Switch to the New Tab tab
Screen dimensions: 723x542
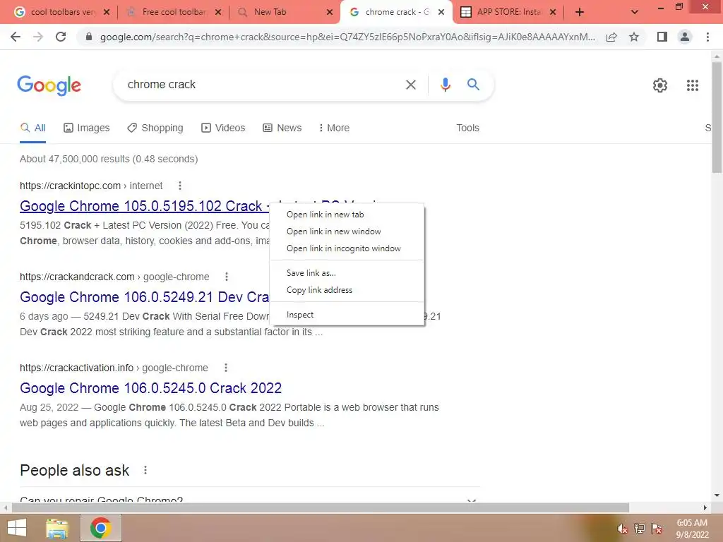(285, 13)
